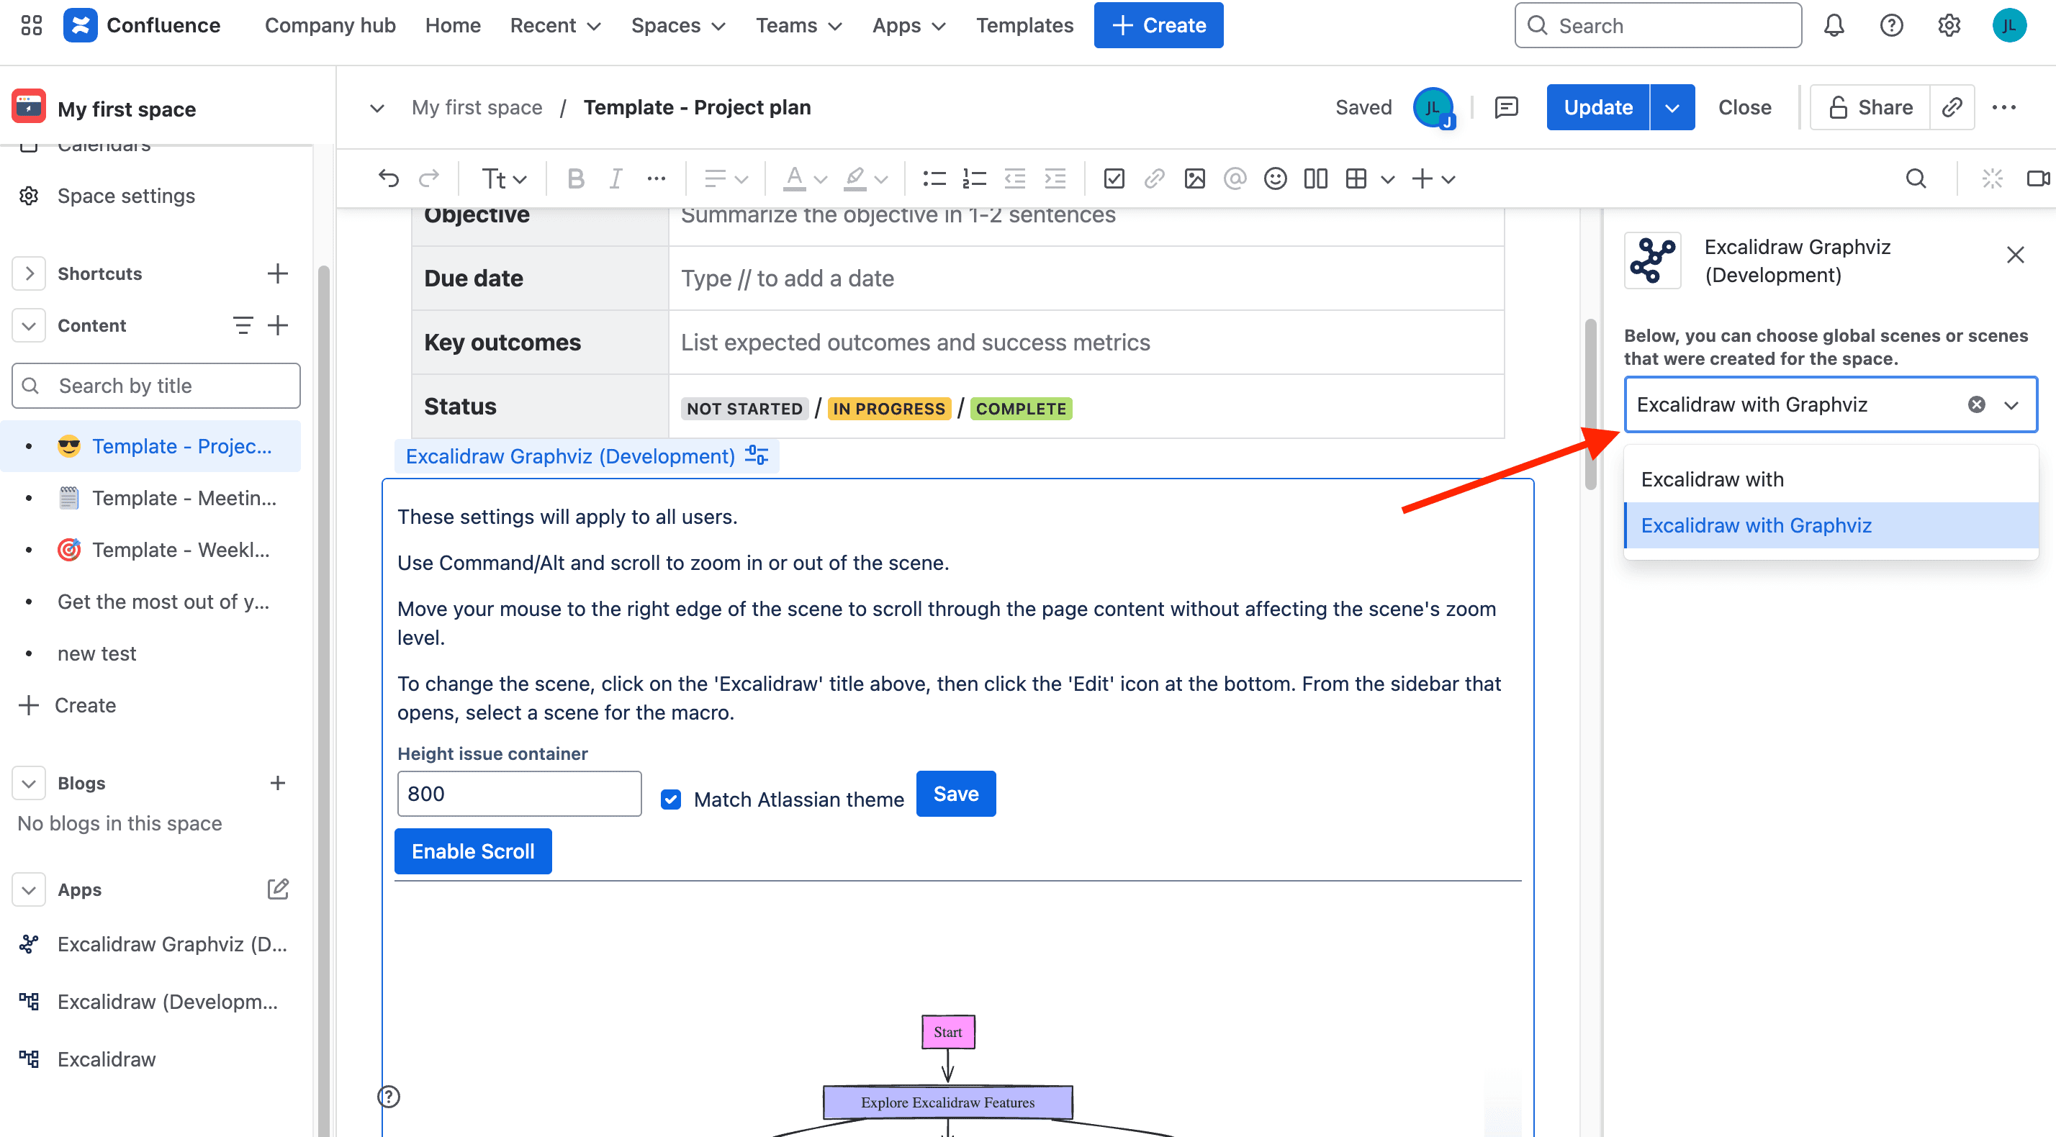Open the Recent dropdown
The height and width of the screenshot is (1137, 2056).
tap(556, 25)
